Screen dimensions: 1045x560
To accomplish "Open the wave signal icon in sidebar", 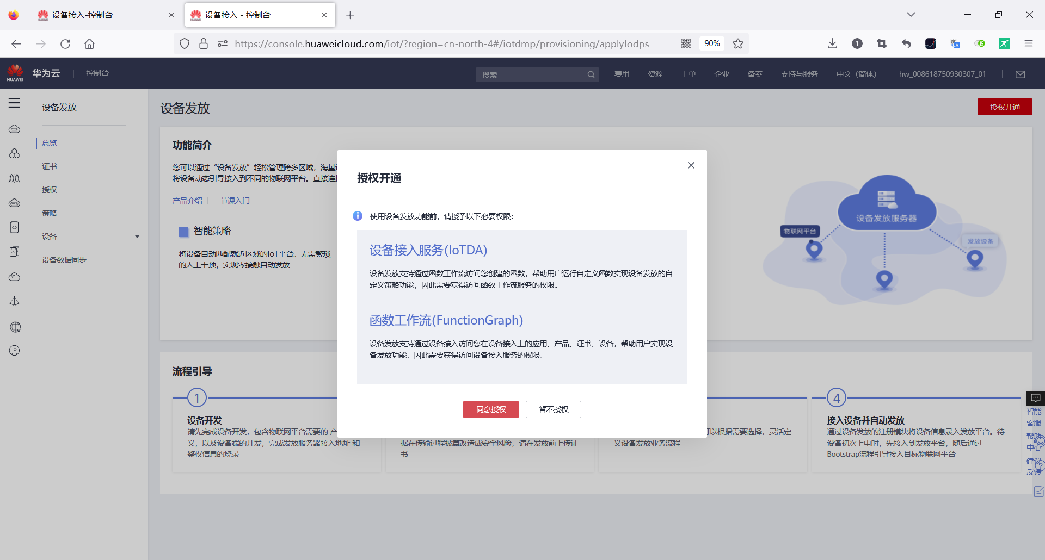I will tap(14, 178).
